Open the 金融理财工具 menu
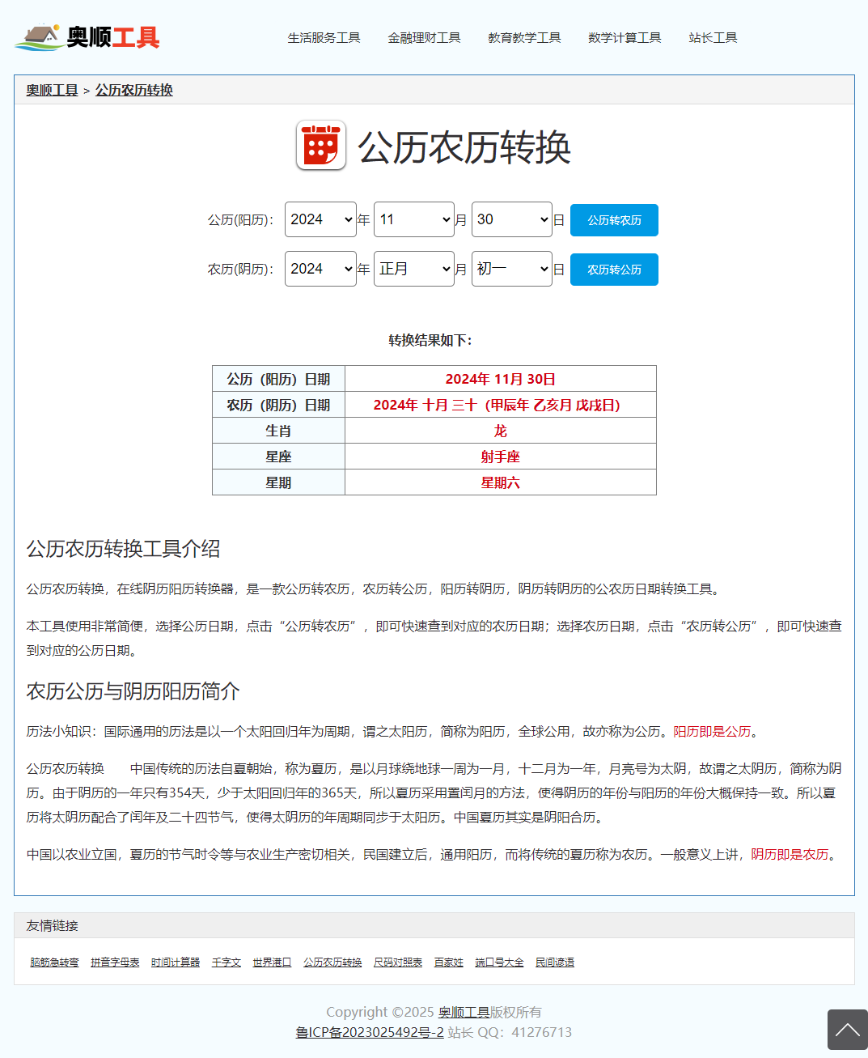868x1058 pixels. (424, 38)
